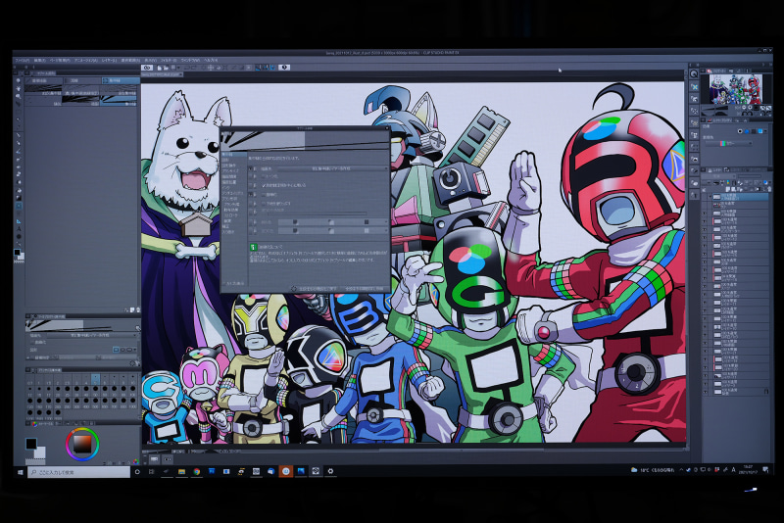Select the top highlighted category in dialog list
Viewport: 784px width, 523px height.
(233, 155)
